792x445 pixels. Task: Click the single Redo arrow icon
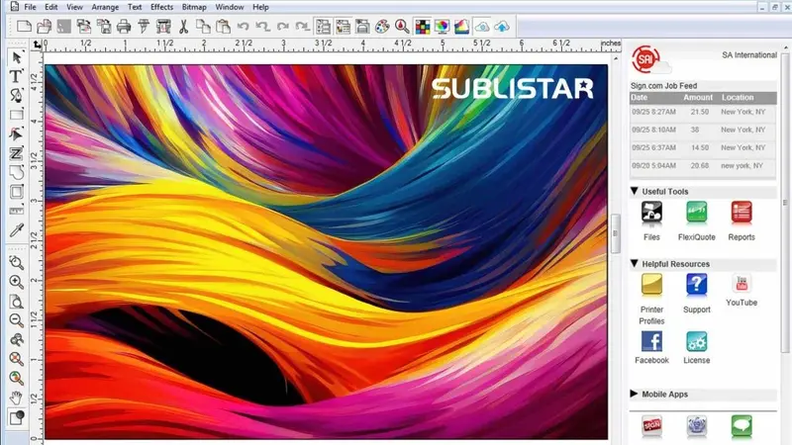(x=283, y=27)
